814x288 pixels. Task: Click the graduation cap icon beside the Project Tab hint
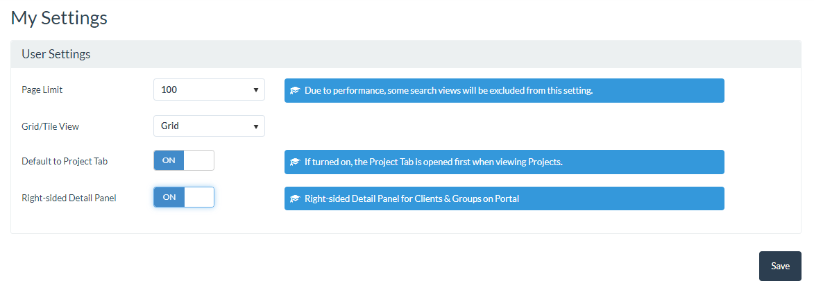pos(295,162)
